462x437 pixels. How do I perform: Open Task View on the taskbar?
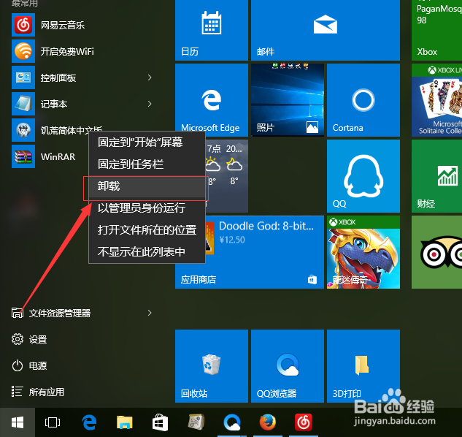(53, 422)
